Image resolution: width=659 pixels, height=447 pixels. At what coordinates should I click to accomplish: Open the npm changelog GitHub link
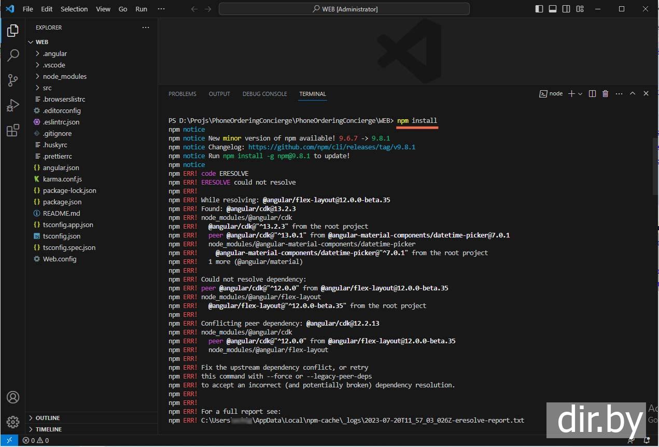(332, 147)
